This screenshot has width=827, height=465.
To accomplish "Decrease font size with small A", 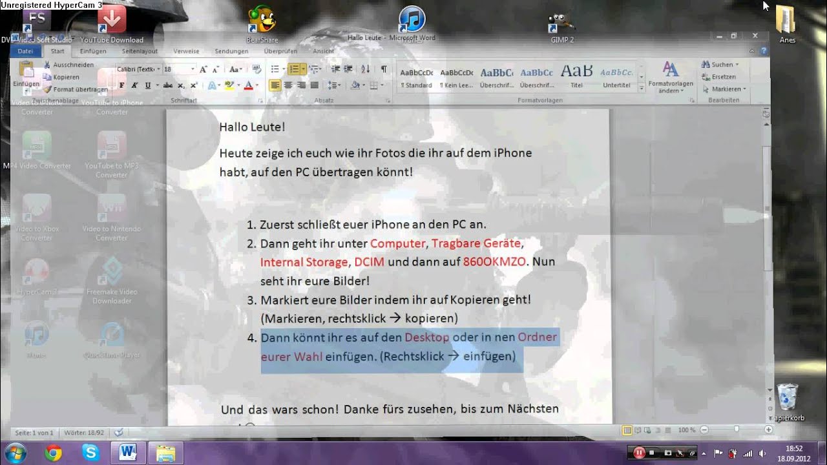I will [216, 69].
